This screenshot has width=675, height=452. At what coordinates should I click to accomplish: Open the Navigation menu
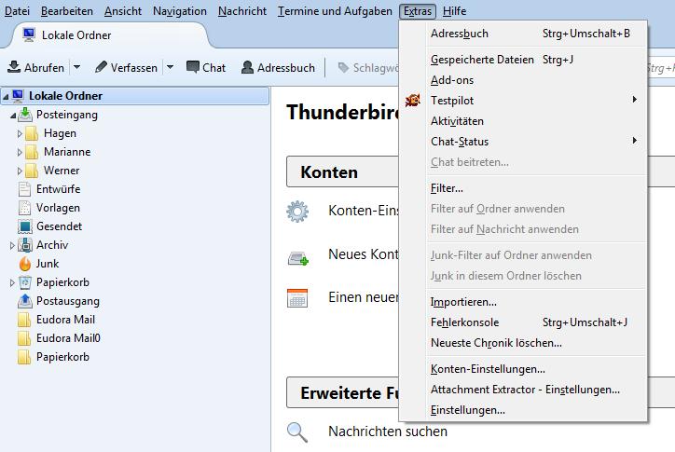(x=180, y=11)
